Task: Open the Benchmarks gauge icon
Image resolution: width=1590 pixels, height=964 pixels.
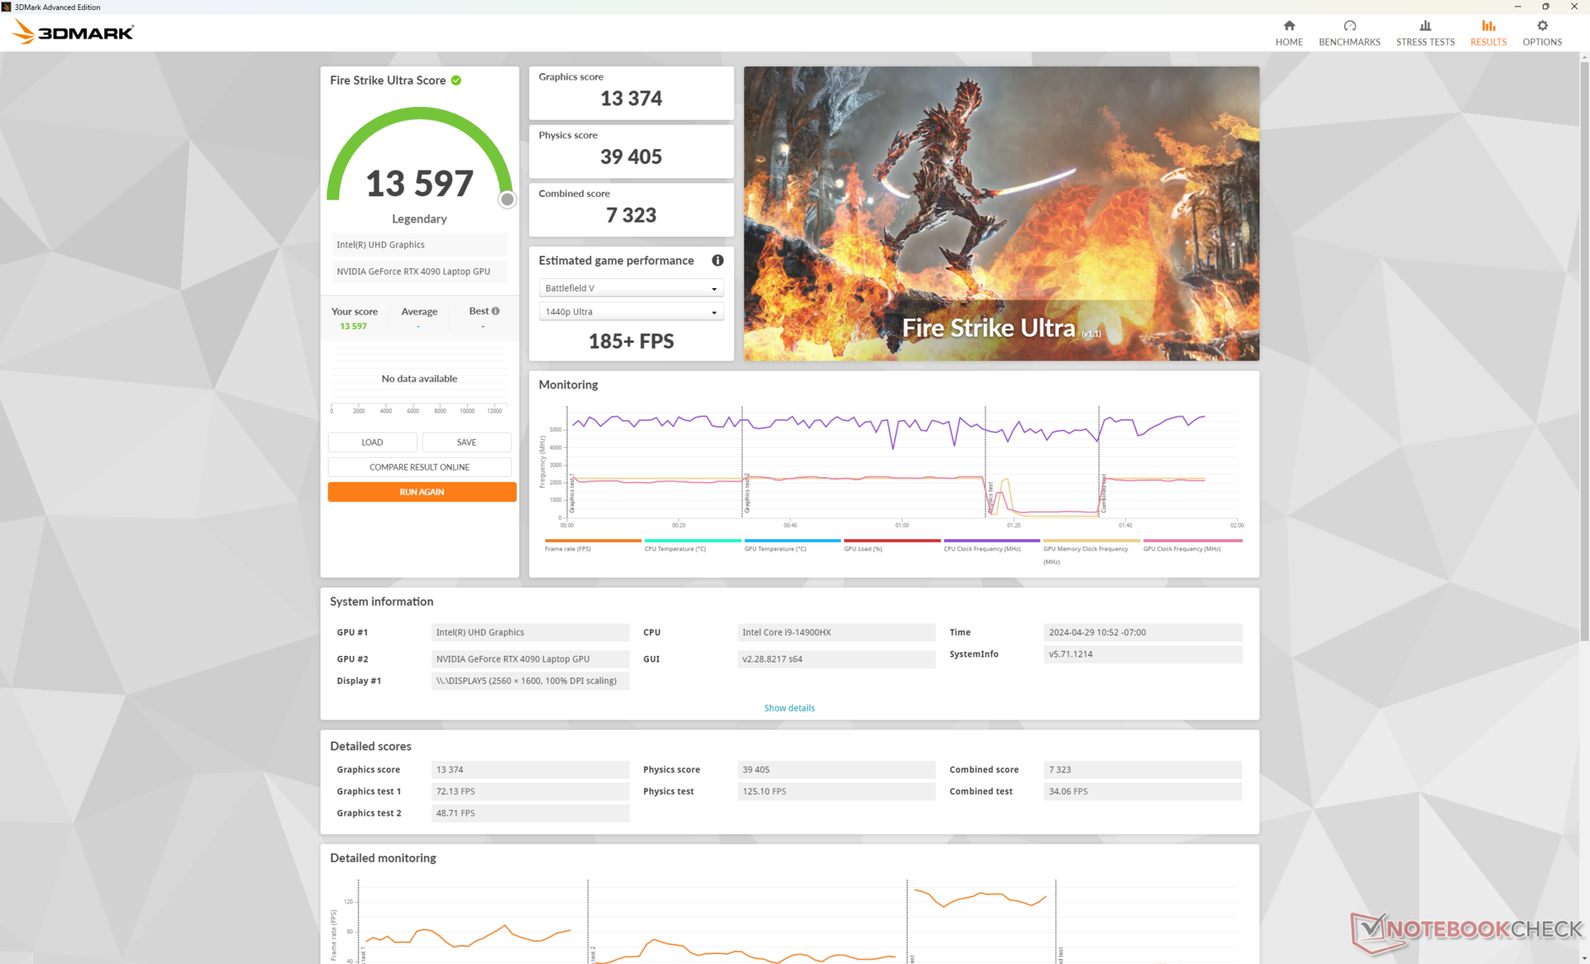Action: tap(1349, 26)
